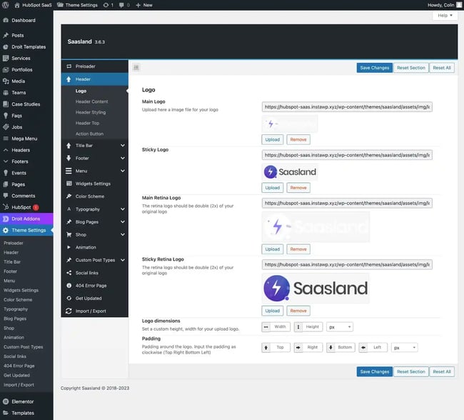Click the expand-all options icon beside Save Changes
Viewport: 464px width, 420px height.
point(136,68)
